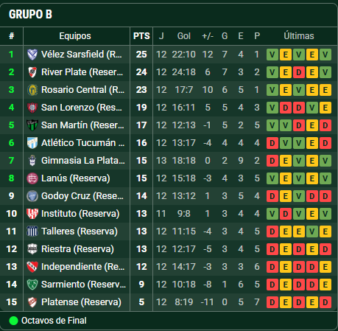Select Vélez Sarsfield's most recent V result
Viewport: 338px width, 331px height.
325,55
